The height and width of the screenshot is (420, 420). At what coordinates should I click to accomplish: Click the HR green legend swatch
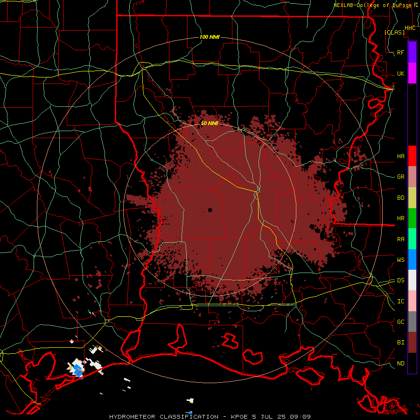[412, 218]
